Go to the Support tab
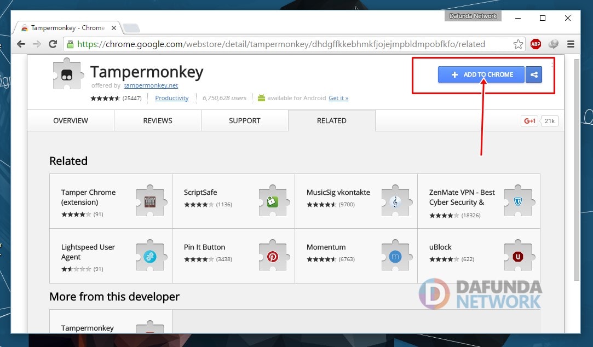The width and height of the screenshot is (593, 347). [x=244, y=120]
